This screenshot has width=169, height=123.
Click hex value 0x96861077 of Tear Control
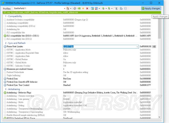click(x=145, y=85)
